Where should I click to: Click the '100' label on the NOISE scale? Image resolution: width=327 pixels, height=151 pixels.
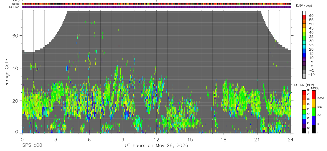click(319, 115)
